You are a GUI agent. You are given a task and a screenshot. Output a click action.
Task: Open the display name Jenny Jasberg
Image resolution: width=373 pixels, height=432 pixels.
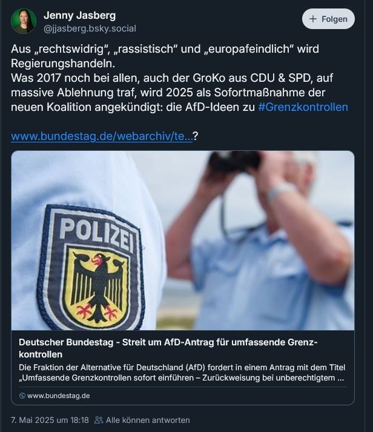click(x=79, y=15)
